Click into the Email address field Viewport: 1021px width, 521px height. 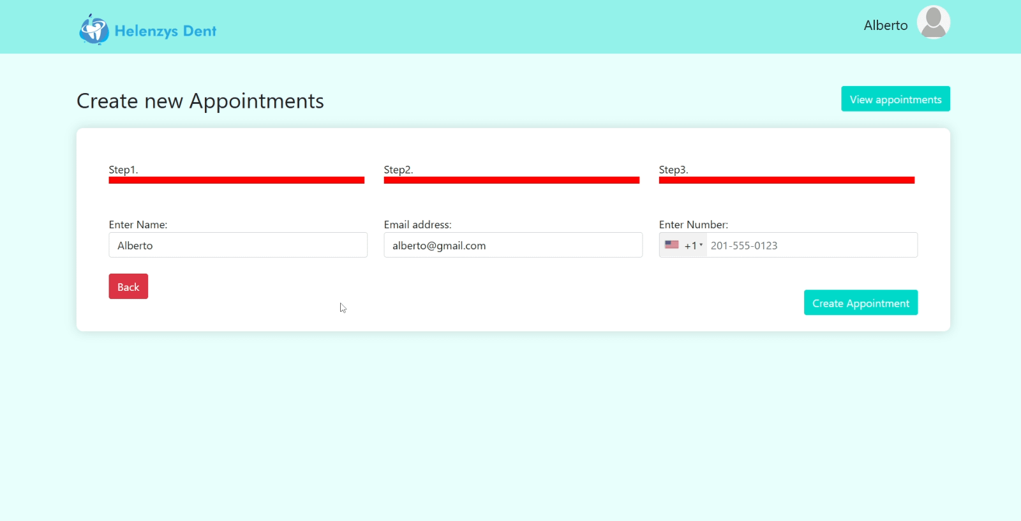512,246
